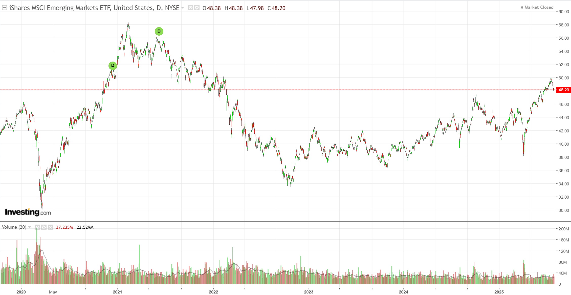Click the dividend D marker near 2021
The height and width of the screenshot is (295, 571).
(x=113, y=66)
